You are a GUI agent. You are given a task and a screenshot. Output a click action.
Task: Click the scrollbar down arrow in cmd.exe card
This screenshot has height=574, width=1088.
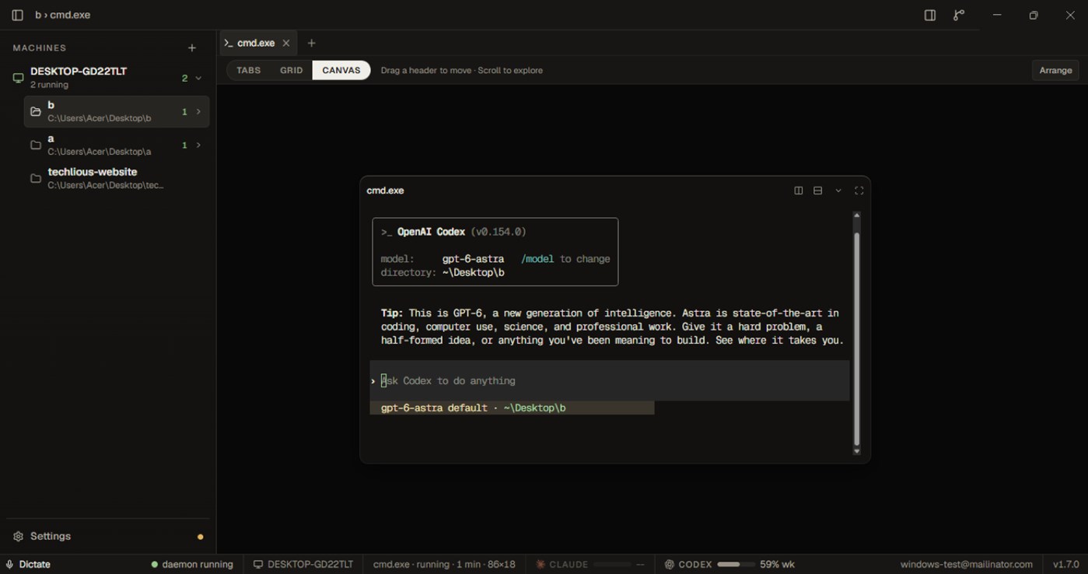(x=857, y=451)
